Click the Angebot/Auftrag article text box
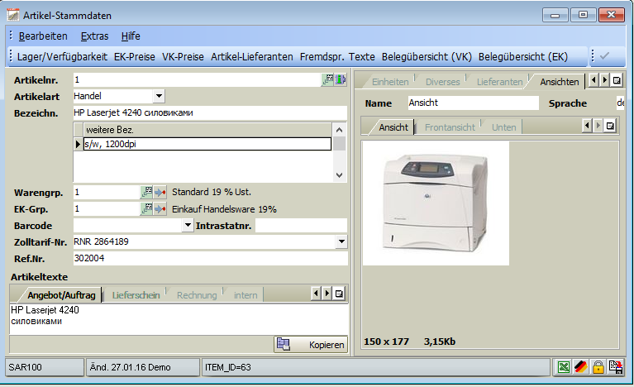The height and width of the screenshot is (387, 634). pyautogui.click(x=179, y=318)
